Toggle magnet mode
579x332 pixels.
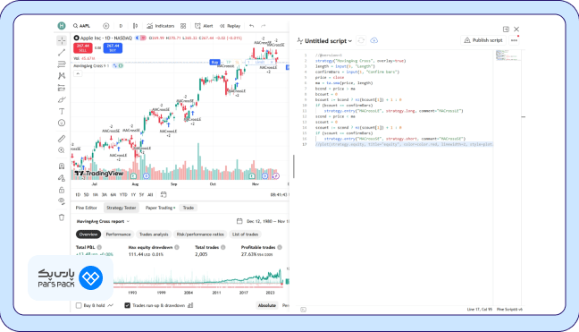pos(62,166)
